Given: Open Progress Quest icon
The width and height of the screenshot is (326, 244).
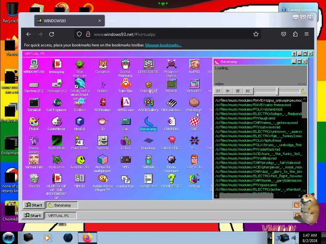Looking at the screenshot, I should tap(171, 68).
